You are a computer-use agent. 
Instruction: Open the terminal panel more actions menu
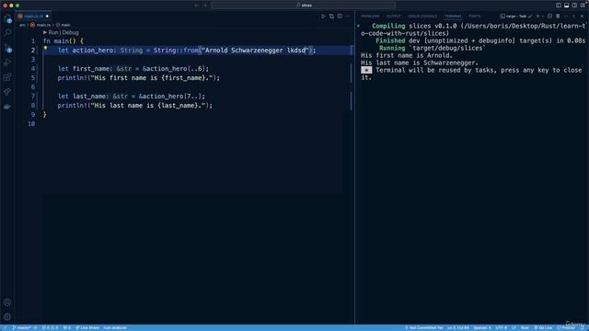(x=566, y=17)
